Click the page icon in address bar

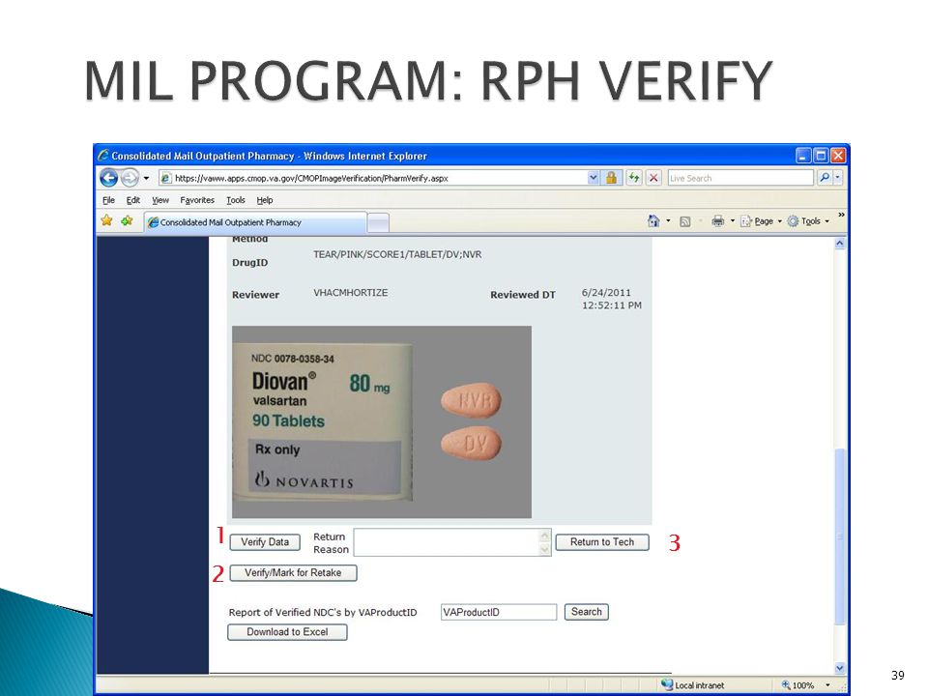click(166, 178)
